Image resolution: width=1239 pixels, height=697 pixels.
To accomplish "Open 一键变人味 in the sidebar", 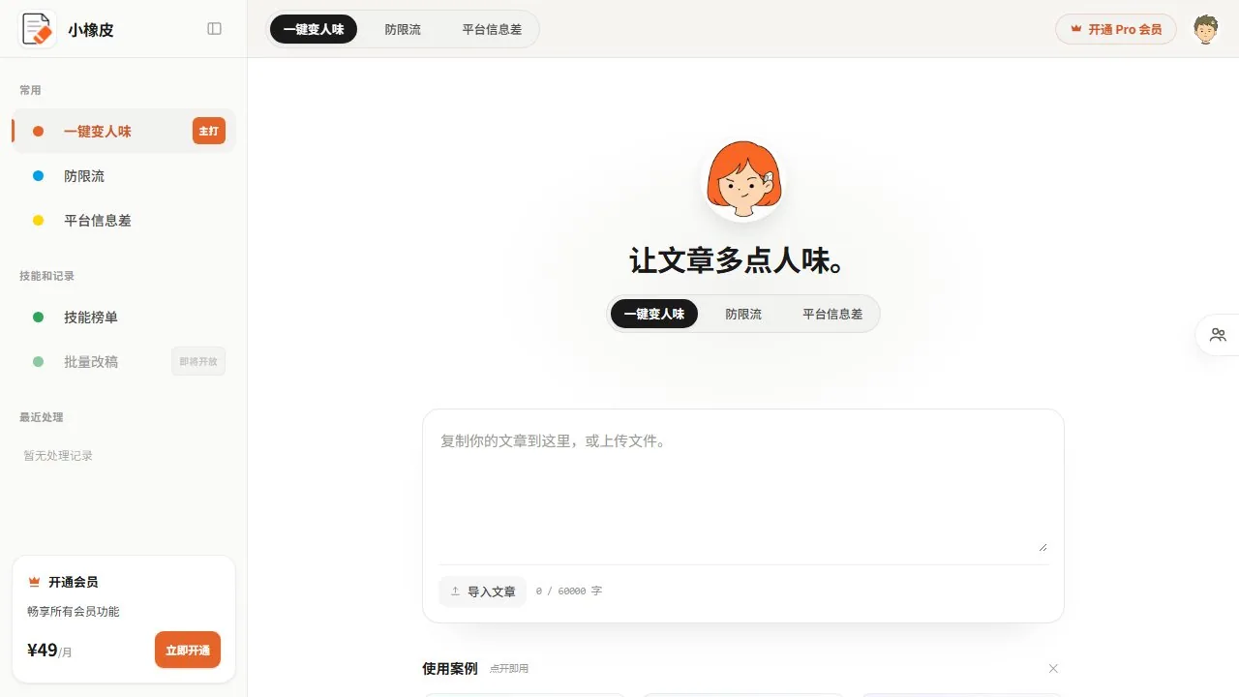I will pos(124,132).
